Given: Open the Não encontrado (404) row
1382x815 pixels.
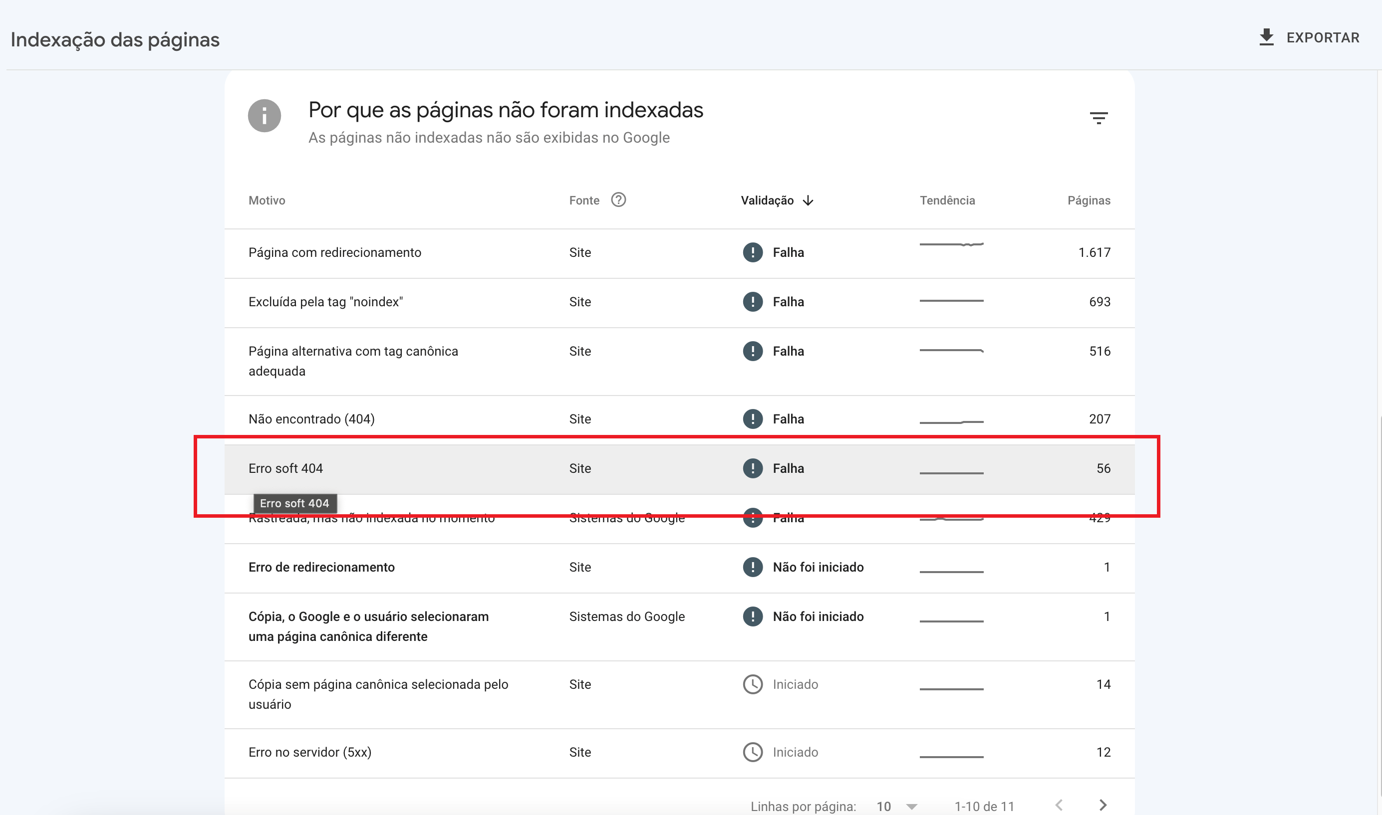Looking at the screenshot, I should coord(679,419).
